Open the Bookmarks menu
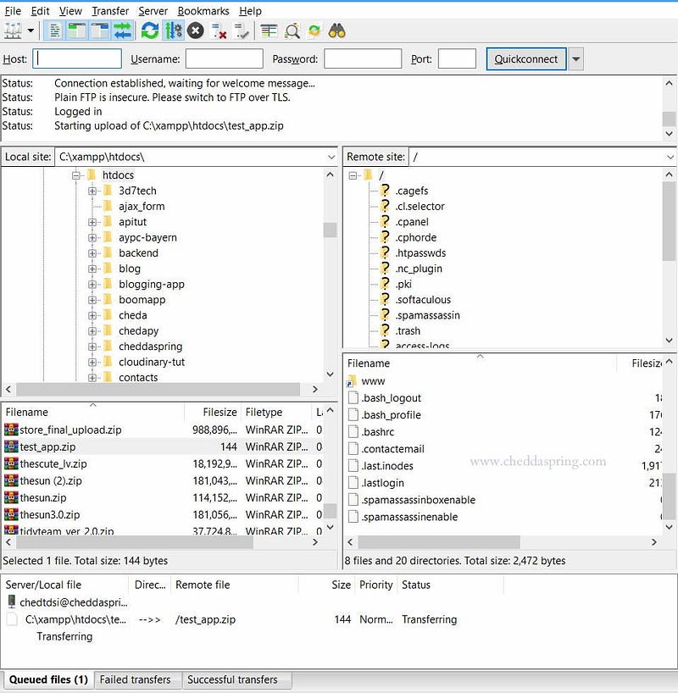 click(203, 11)
